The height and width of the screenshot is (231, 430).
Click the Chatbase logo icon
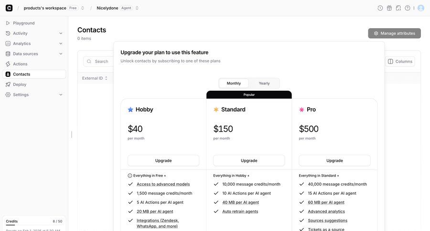tap(9, 8)
